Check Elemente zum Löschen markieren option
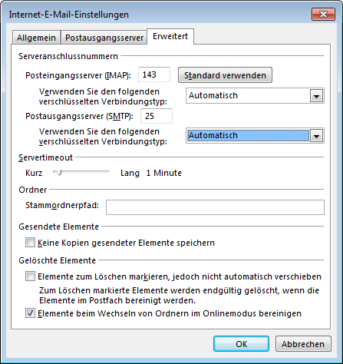The image size is (343, 364). pyautogui.click(x=30, y=276)
